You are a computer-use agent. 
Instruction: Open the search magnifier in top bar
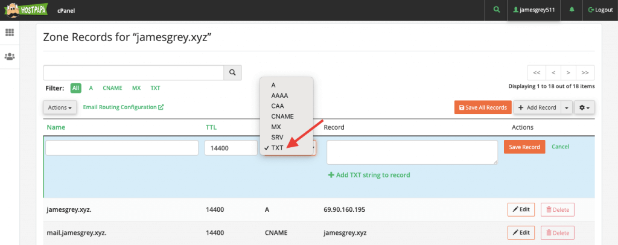click(496, 10)
